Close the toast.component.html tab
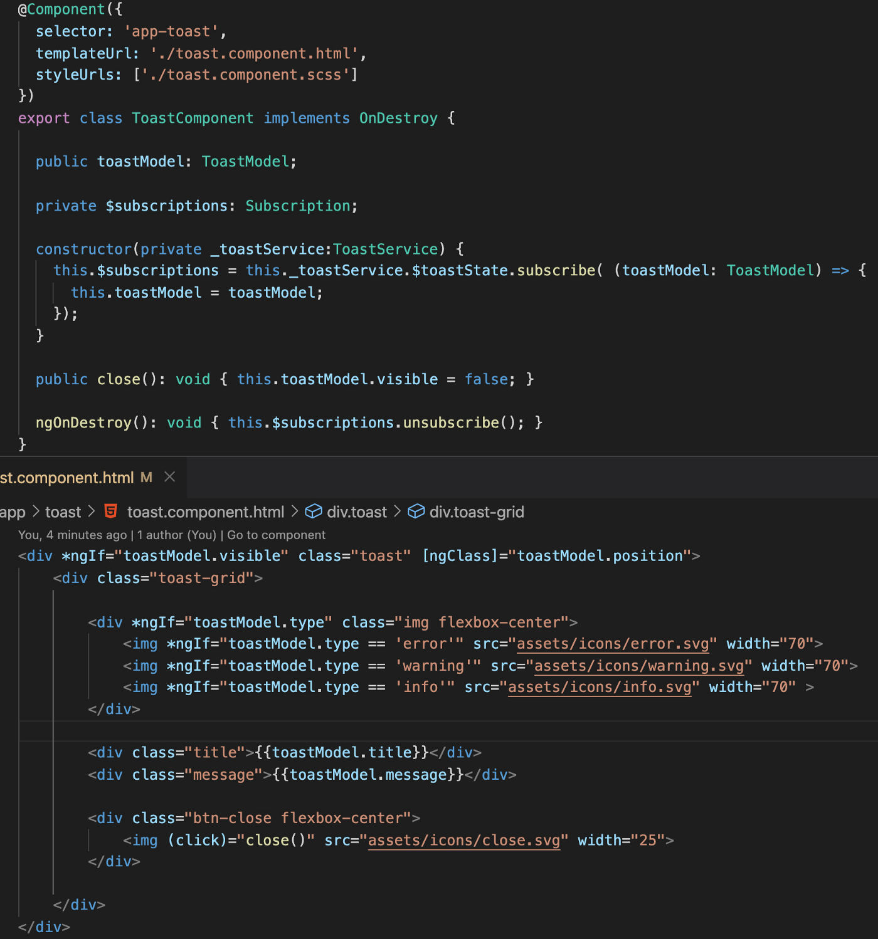This screenshot has width=878, height=939. pos(169,477)
